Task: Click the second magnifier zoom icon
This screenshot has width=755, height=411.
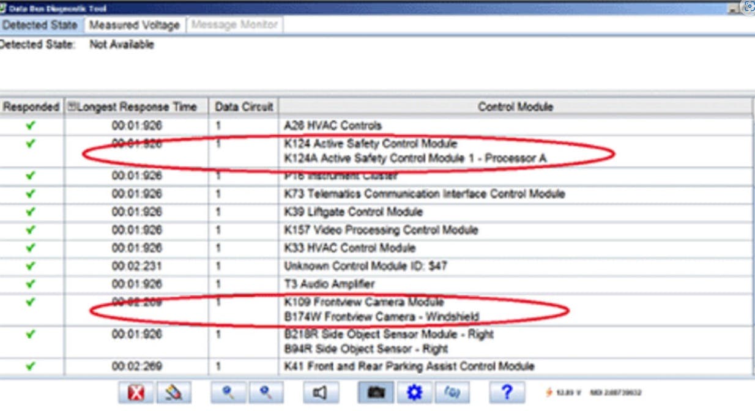Action: tap(266, 393)
